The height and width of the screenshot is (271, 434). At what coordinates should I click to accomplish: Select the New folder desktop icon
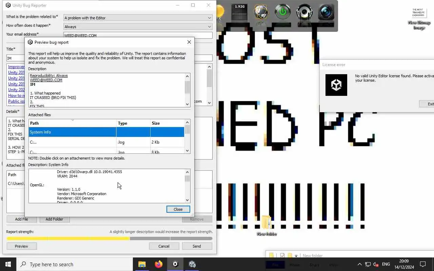pos(267,225)
